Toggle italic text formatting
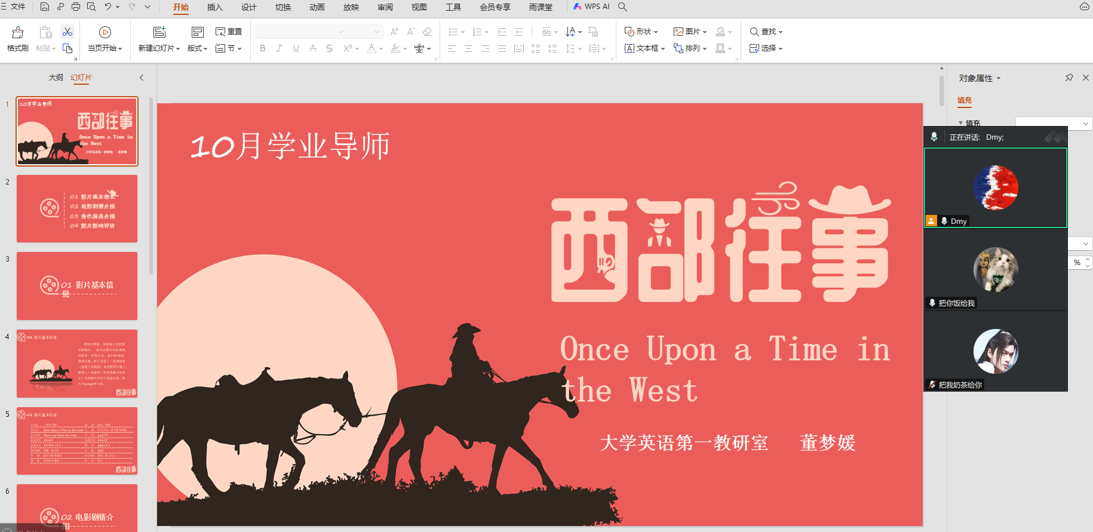The image size is (1093, 532). [x=279, y=48]
